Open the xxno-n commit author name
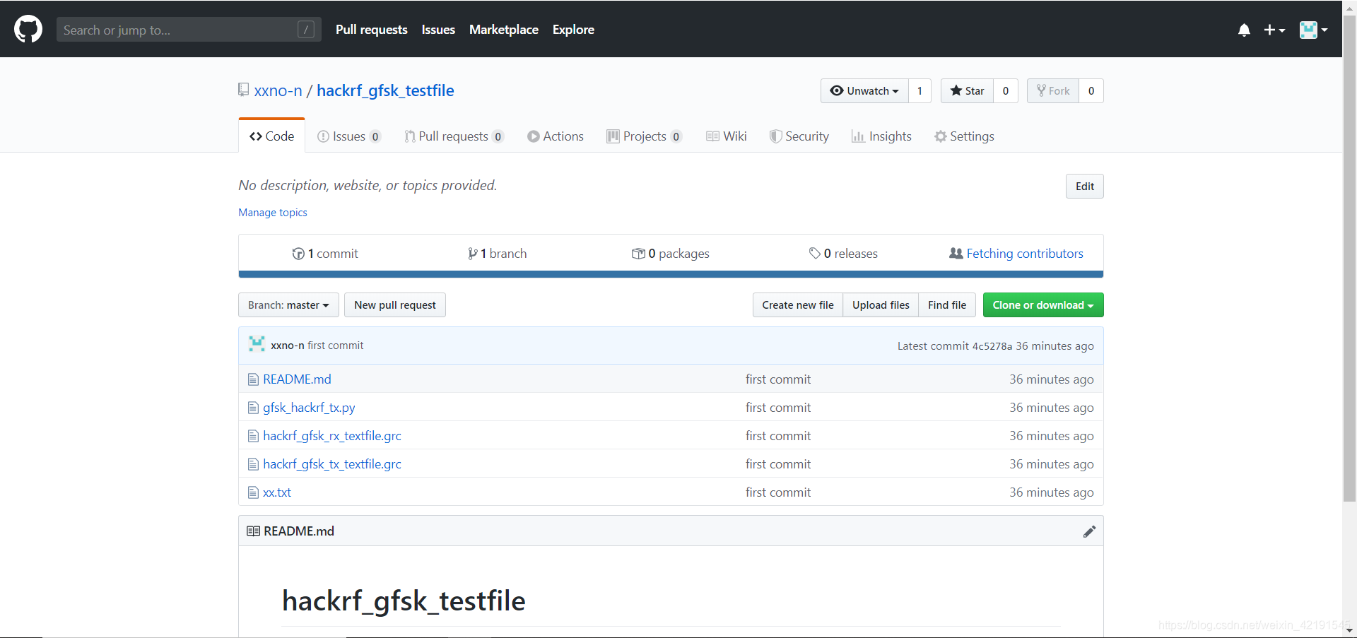This screenshot has width=1357, height=638. [x=288, y=345]
